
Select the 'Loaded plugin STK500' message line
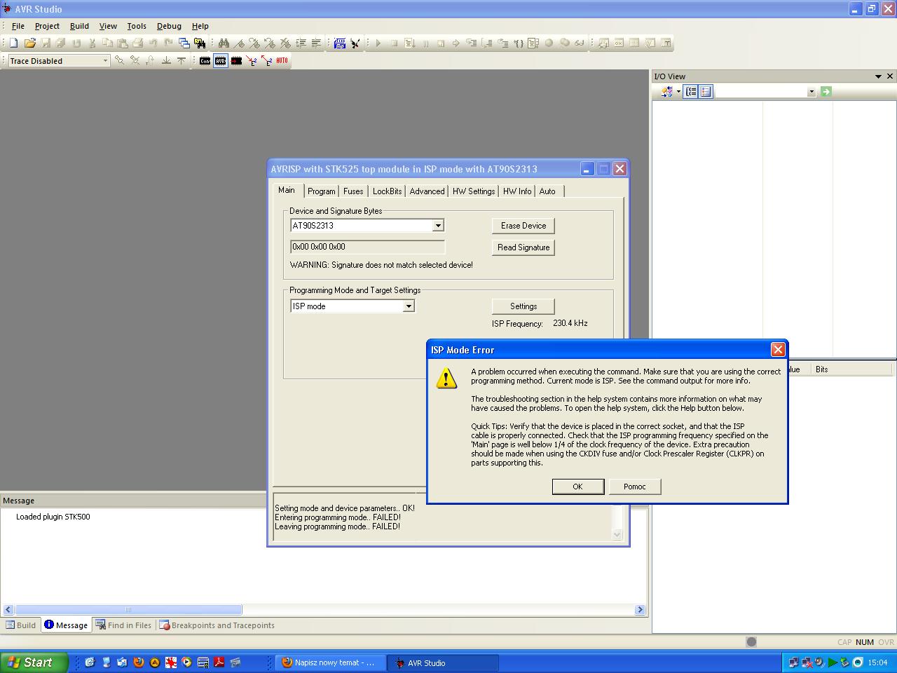coord(53,517)
